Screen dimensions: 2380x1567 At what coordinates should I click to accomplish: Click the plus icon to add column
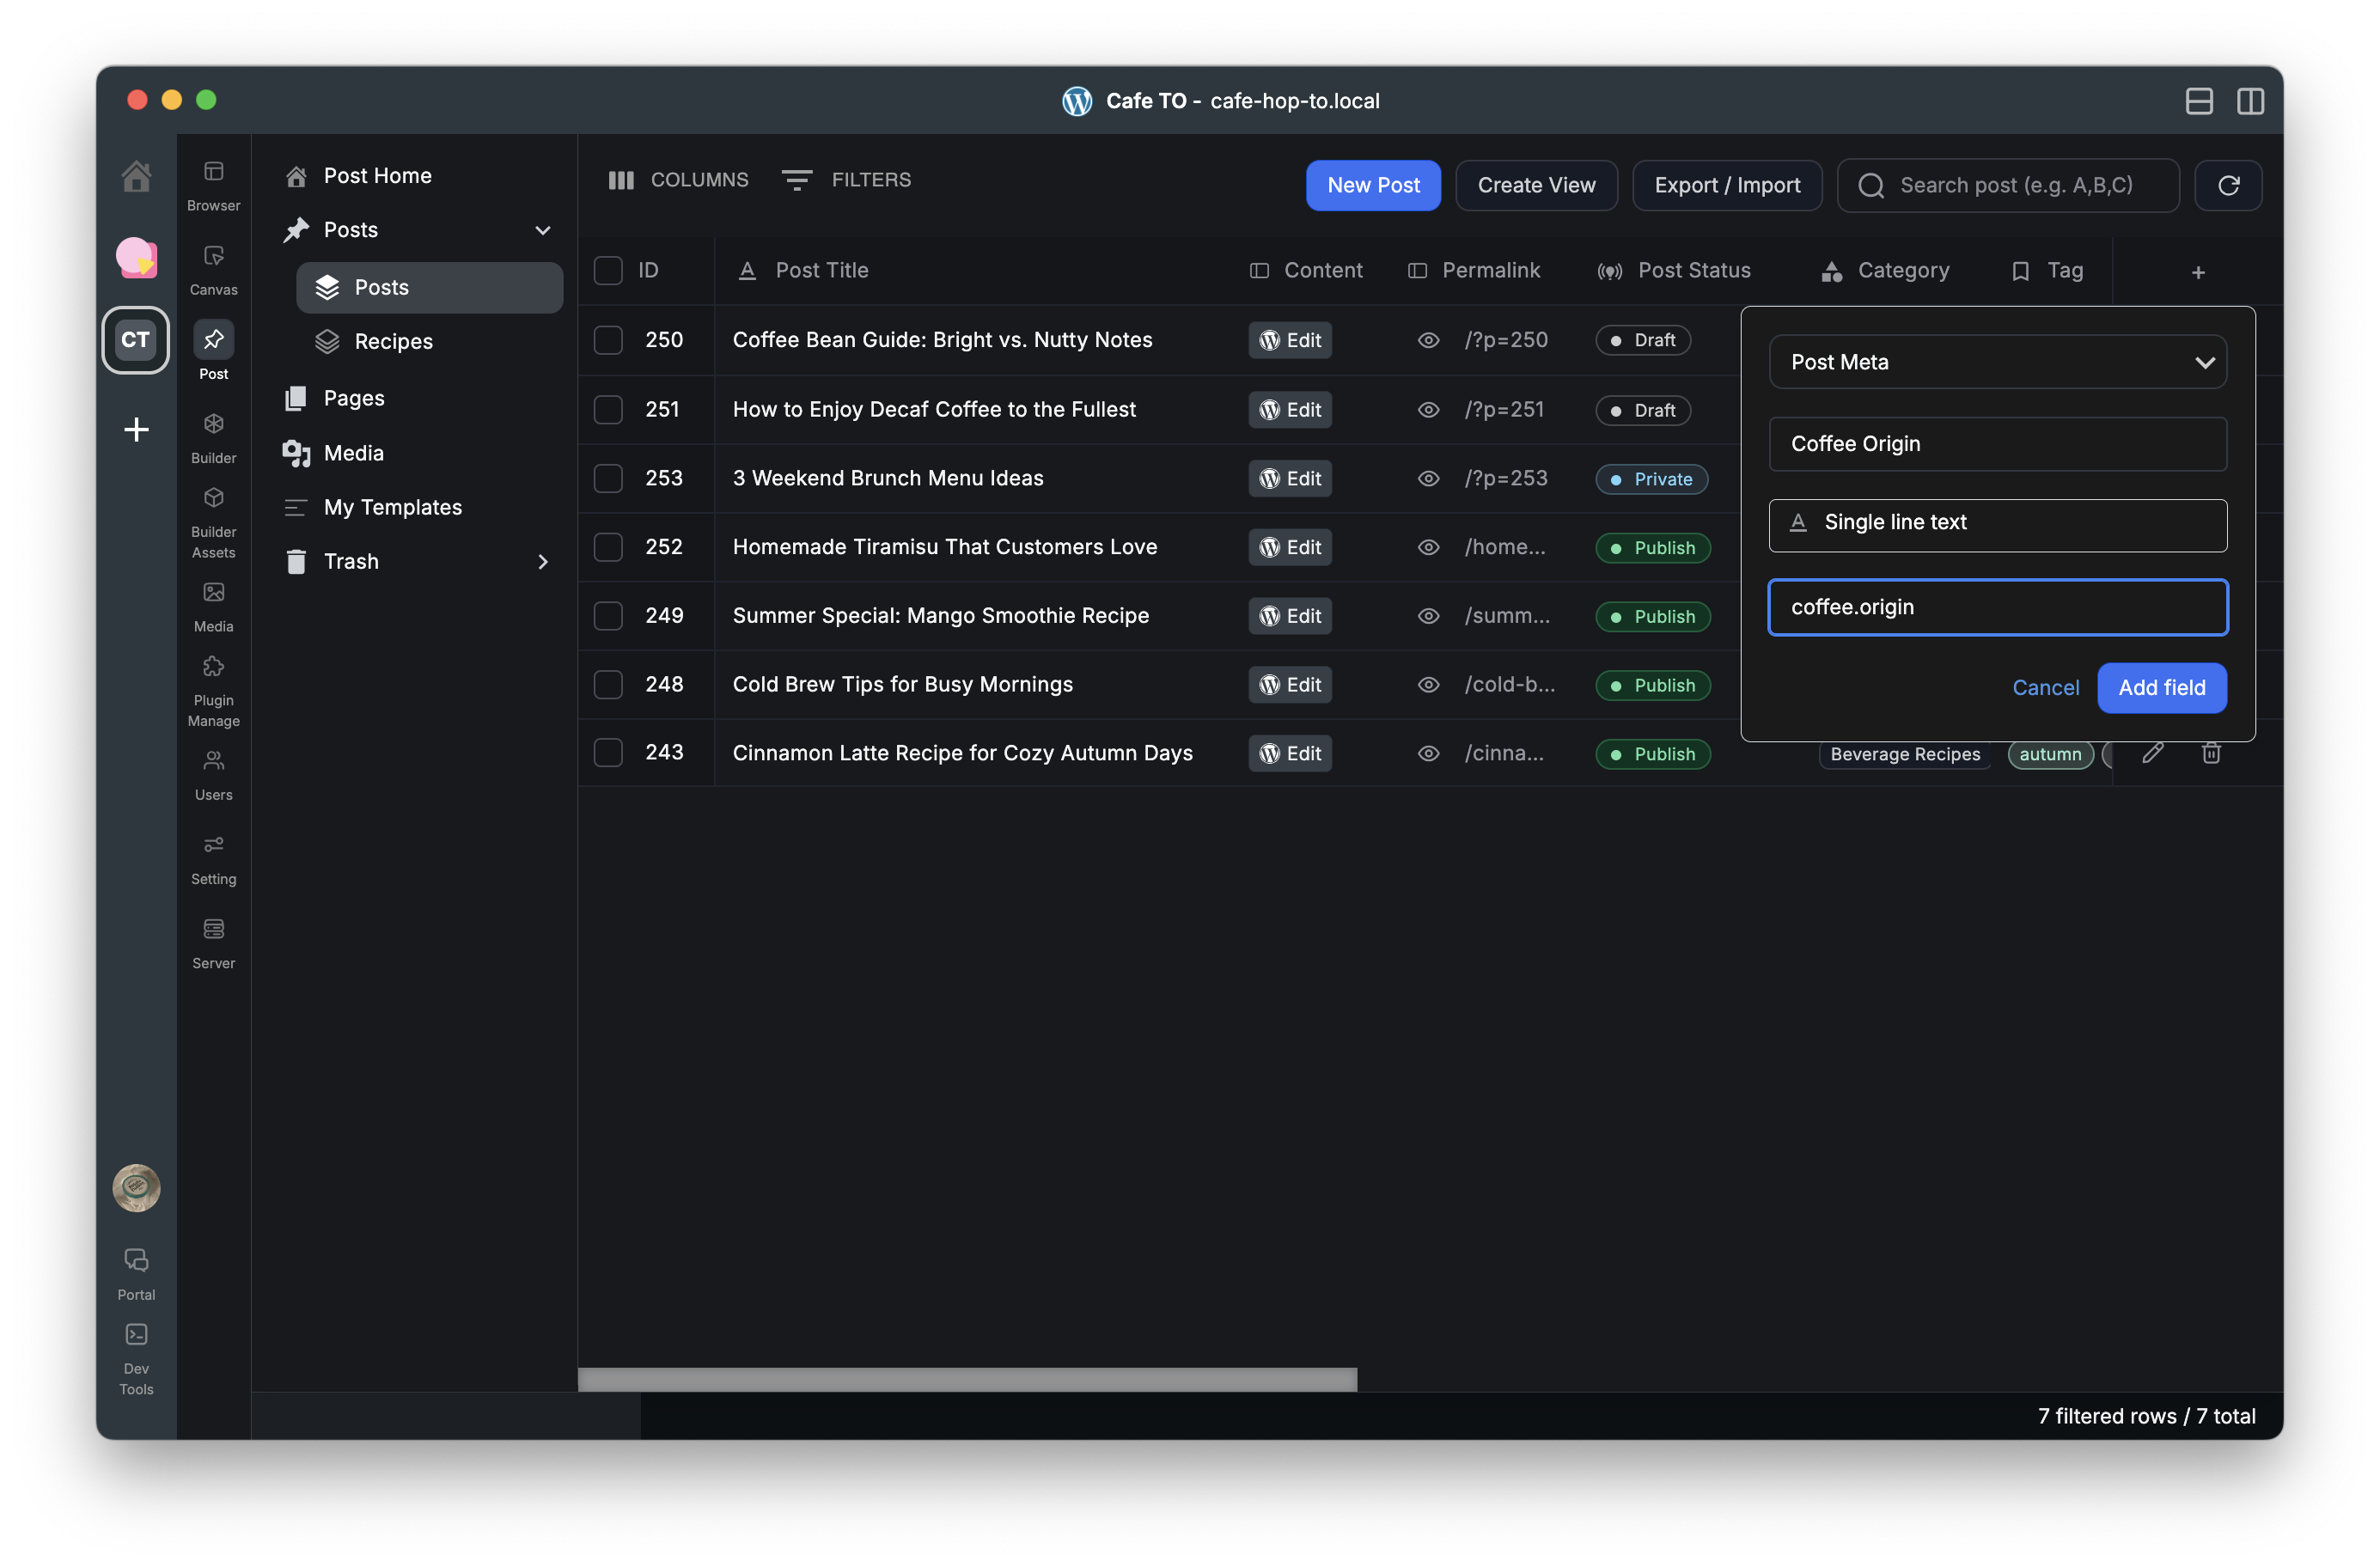click(2197, 272)
